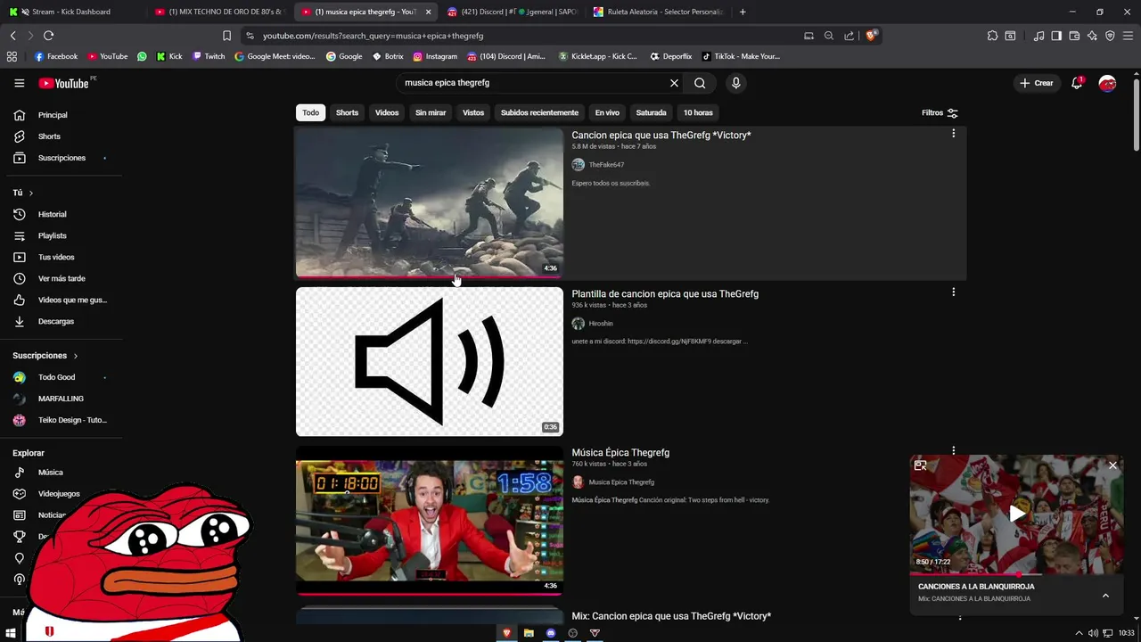The width and height of the screenshot is (1141, 642).
Task: Open the YouTube guide hamburger menu
Action: coord(19,83)
